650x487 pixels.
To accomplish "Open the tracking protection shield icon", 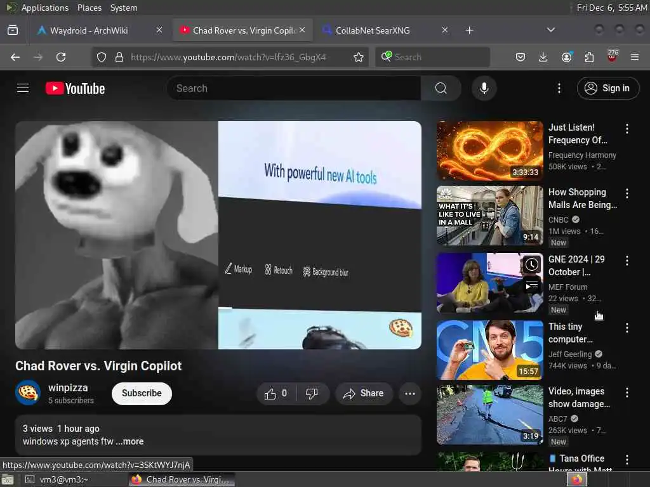I will 101,57.
